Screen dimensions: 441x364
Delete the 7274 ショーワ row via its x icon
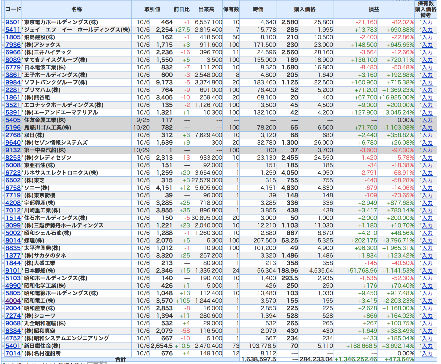pyautogui.click(x=3, y=316)
